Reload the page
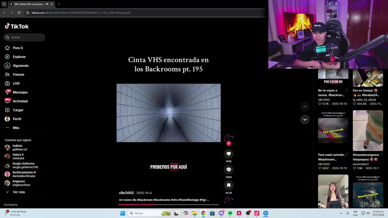The height and width of the screenshot is (218, 388). pyautogui.click(x=19, y=13)
